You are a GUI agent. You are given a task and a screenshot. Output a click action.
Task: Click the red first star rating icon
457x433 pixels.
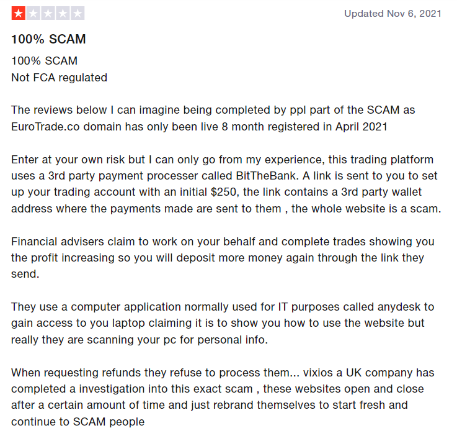coord(19,13)
